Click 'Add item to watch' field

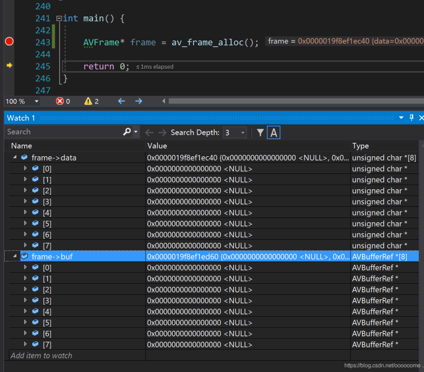pos(41,356)
